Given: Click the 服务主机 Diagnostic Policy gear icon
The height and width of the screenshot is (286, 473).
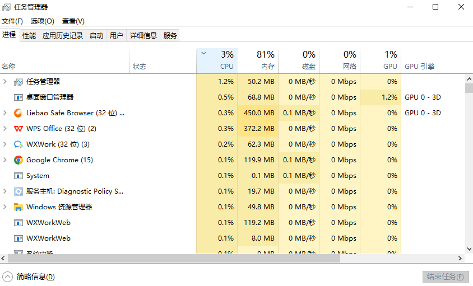Looking at the screenshot, I should 18,191.
